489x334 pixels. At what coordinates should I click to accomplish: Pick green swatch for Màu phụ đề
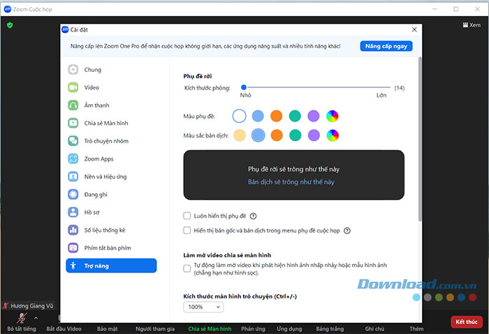[x=295, y=116]
